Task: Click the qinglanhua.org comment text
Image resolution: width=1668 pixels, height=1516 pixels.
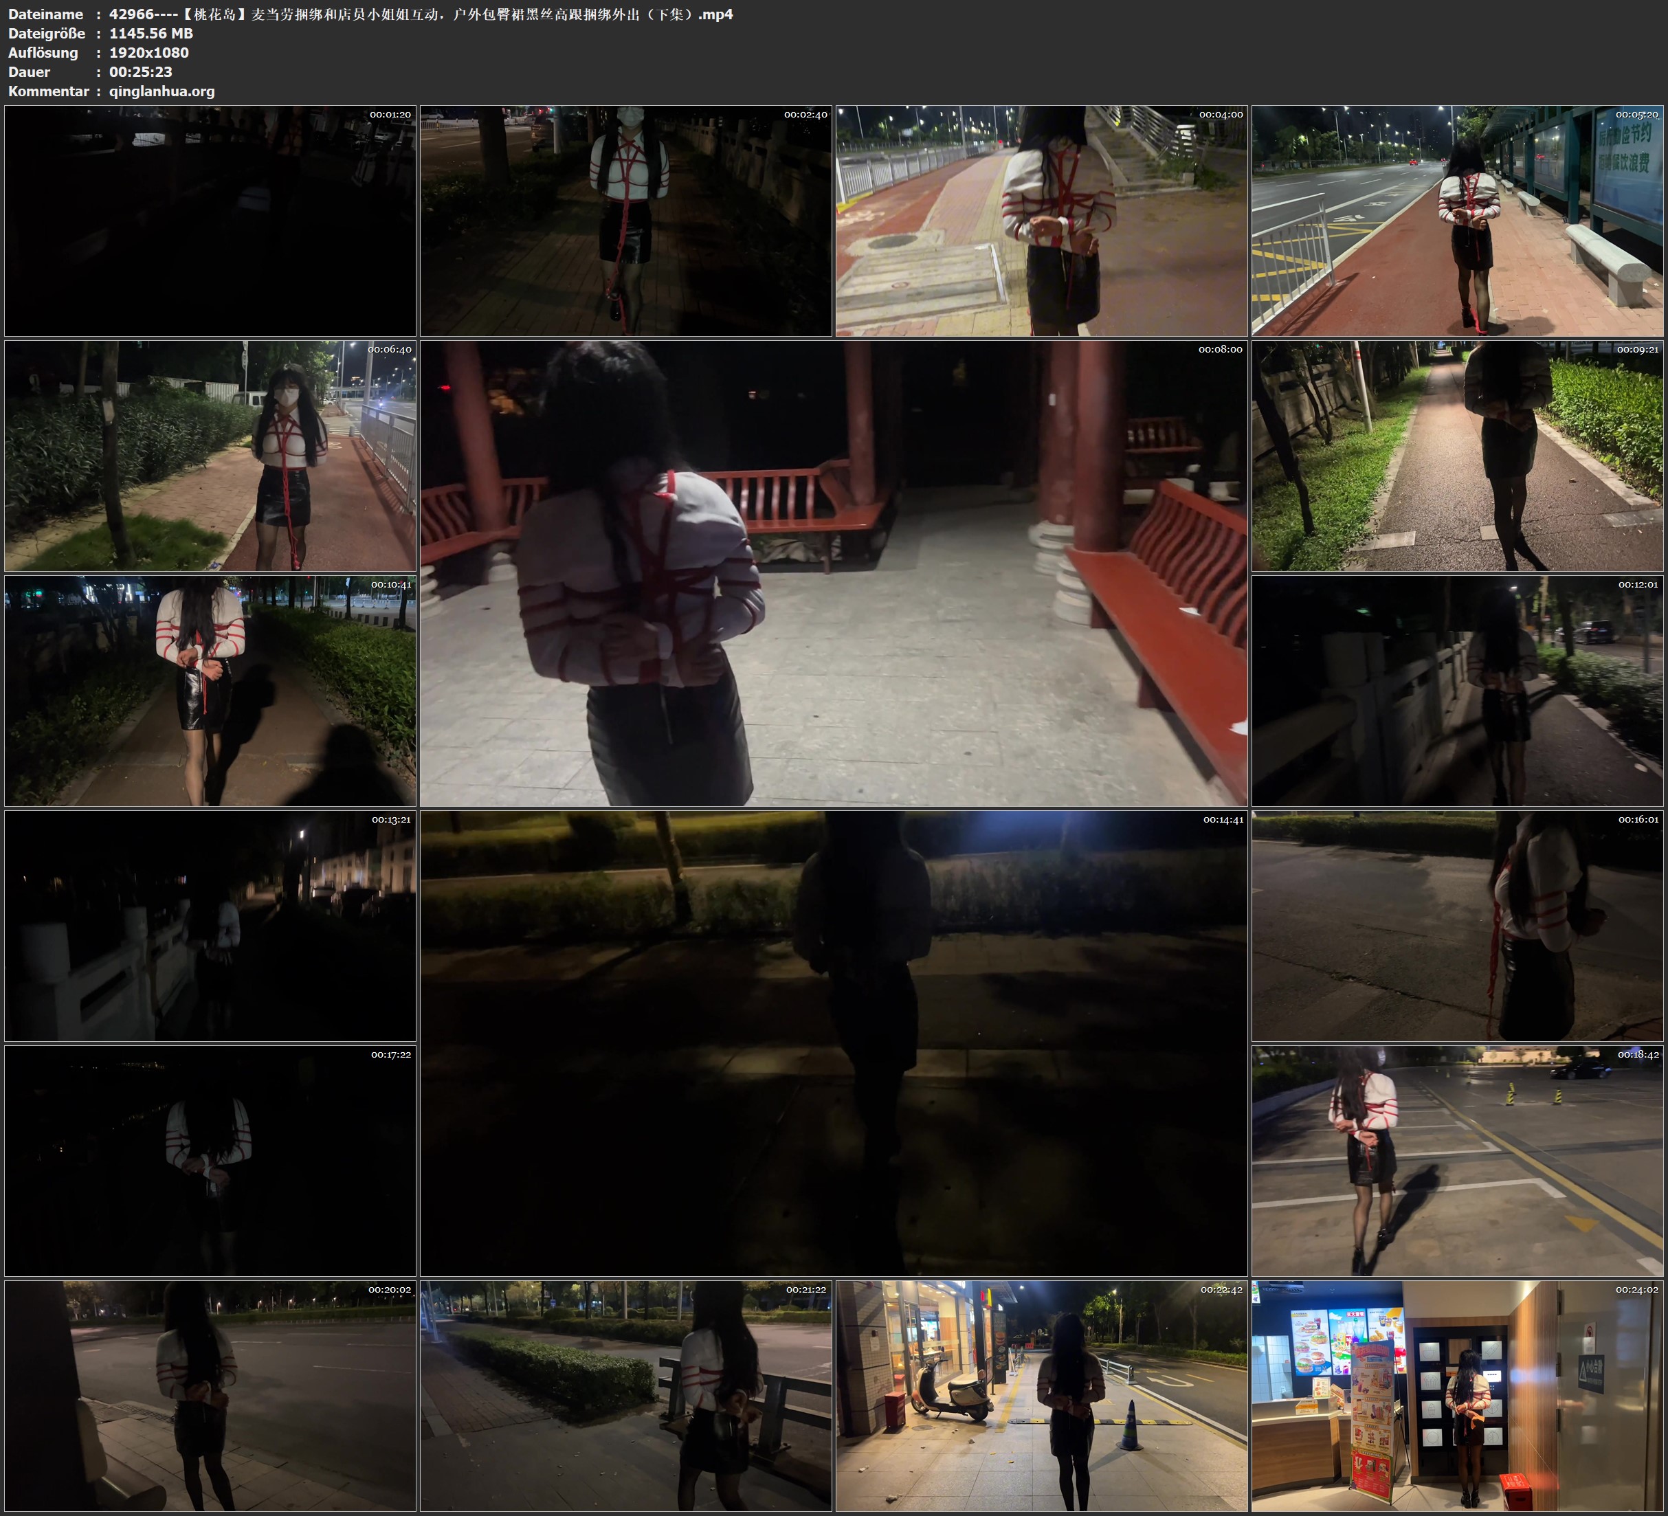Action: point(162,91)
